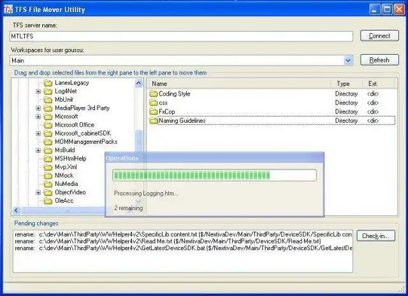Click the NuMedia folder icon
Image resolution: width=408 pixels, height=296 pixels.
pos(48,184)
